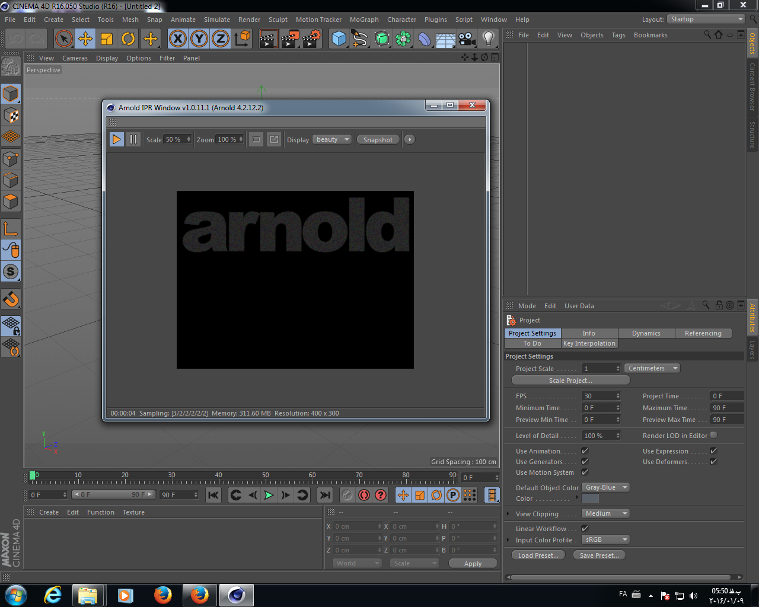Click the green subdivision generator icon
759x607 pixels.
pyautogui.click(x=382, y=39)
